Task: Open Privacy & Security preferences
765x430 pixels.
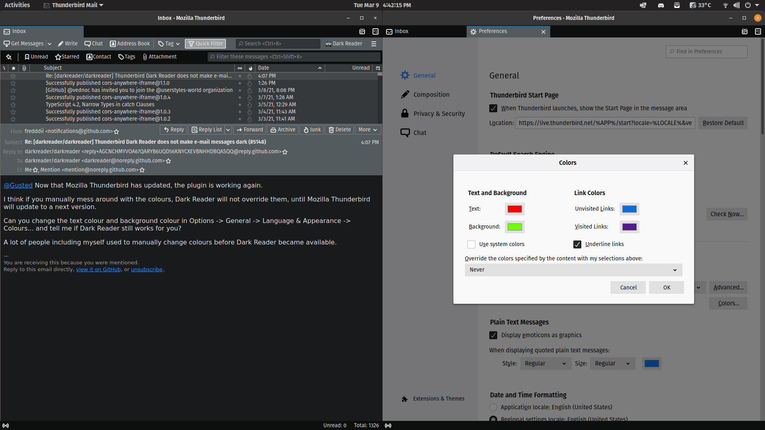Action: click(x=439, y=113)
